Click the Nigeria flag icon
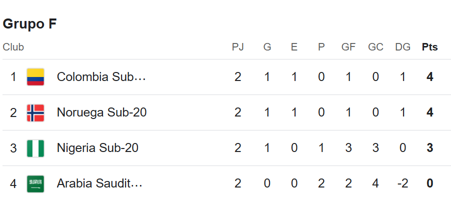 click(x=35, y=148)
